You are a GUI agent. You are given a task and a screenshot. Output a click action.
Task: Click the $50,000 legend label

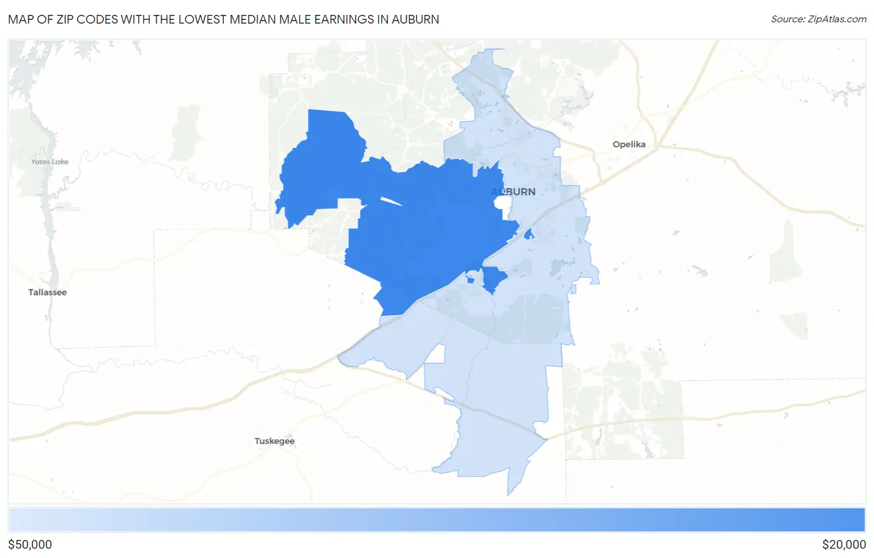30,544
